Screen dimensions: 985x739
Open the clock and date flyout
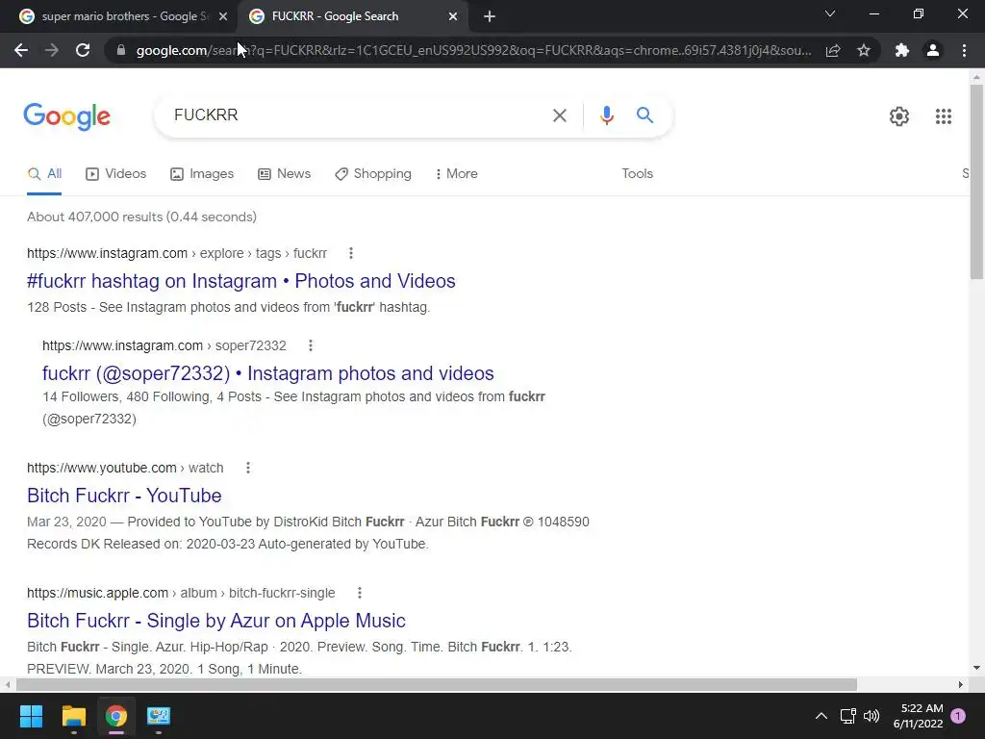coord(918,716)
